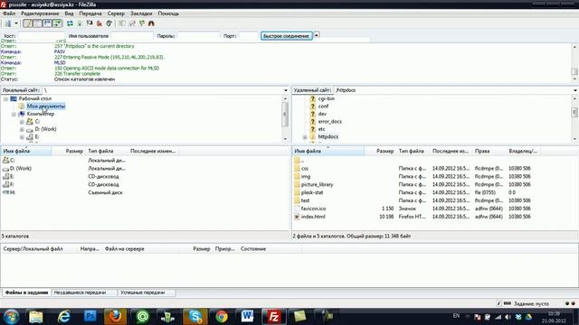Refresh the file and folder lists
This screenshot has height=325, width=579.
[x=70, y=23]
